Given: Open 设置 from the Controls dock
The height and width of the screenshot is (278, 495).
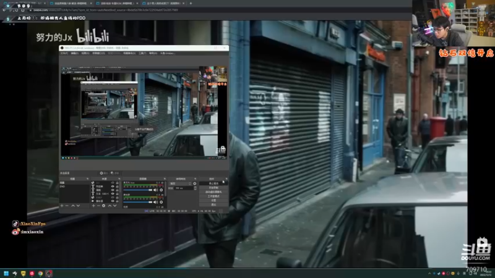Looking at the screenshot, I should [213, 200].
